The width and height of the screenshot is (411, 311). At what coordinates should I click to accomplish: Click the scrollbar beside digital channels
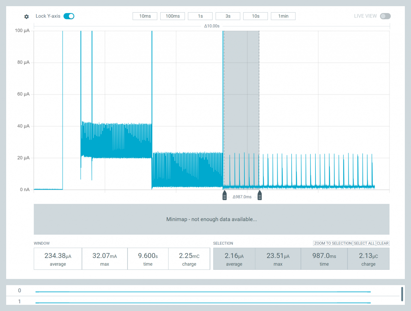point(402,294)
